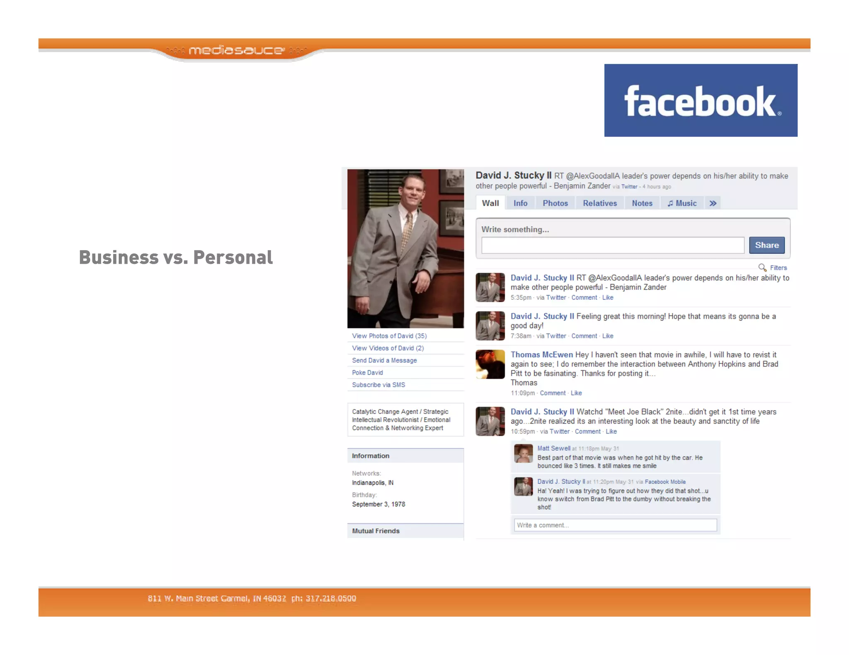Click the mediasauce logo in header
The image size is (849, 655).
[236, 51]
